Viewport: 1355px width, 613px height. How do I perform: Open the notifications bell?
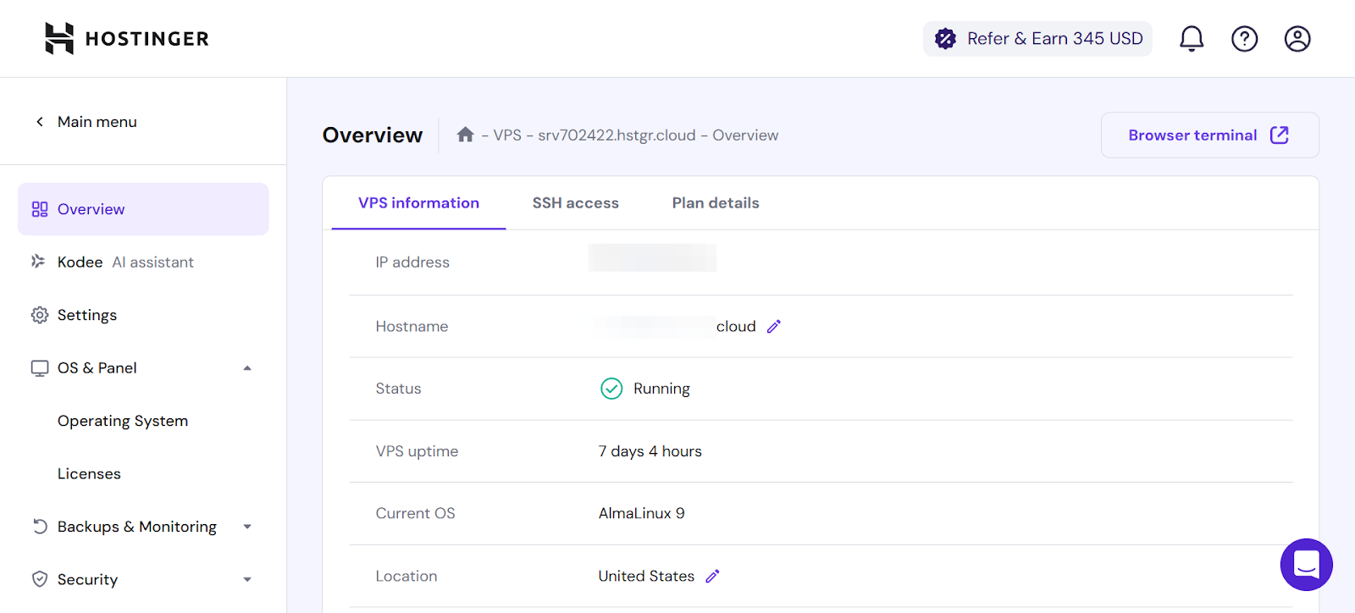pyautogui.click(x=1192, y=38)
